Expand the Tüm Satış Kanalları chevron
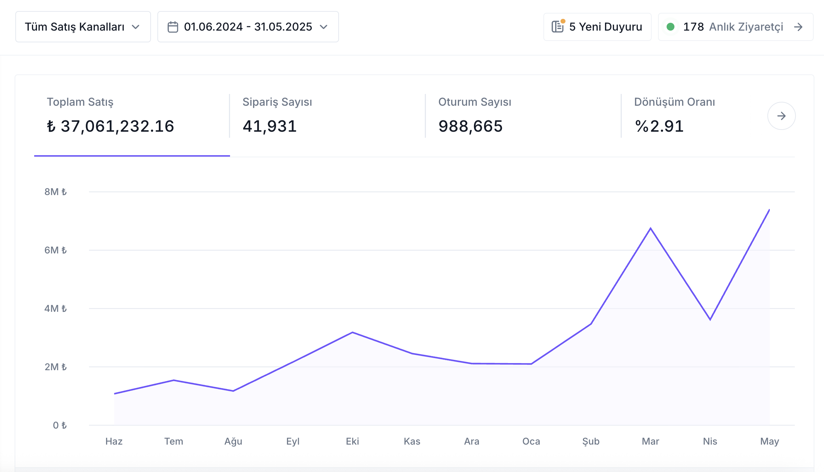The image size is (824, 472). 136,27
